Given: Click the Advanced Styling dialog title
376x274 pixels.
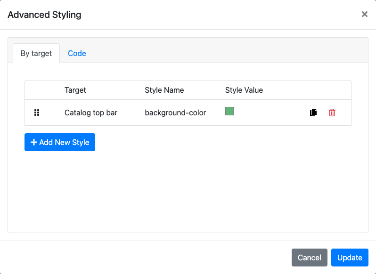Looking at the screenshot, I should coord(45,15).
